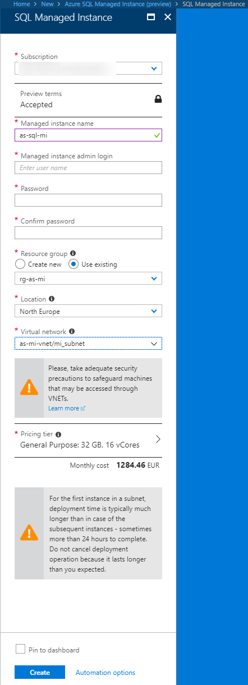
Task: Click the Create button
Action: (x=40, y=672)
